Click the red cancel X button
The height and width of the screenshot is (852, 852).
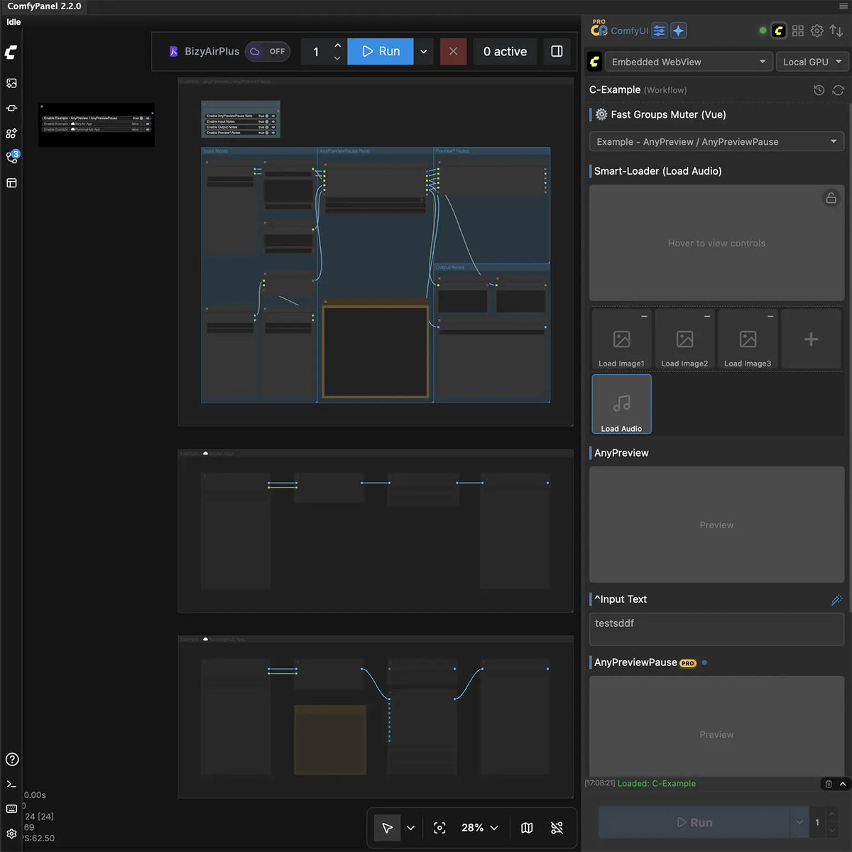pos(453,51)
